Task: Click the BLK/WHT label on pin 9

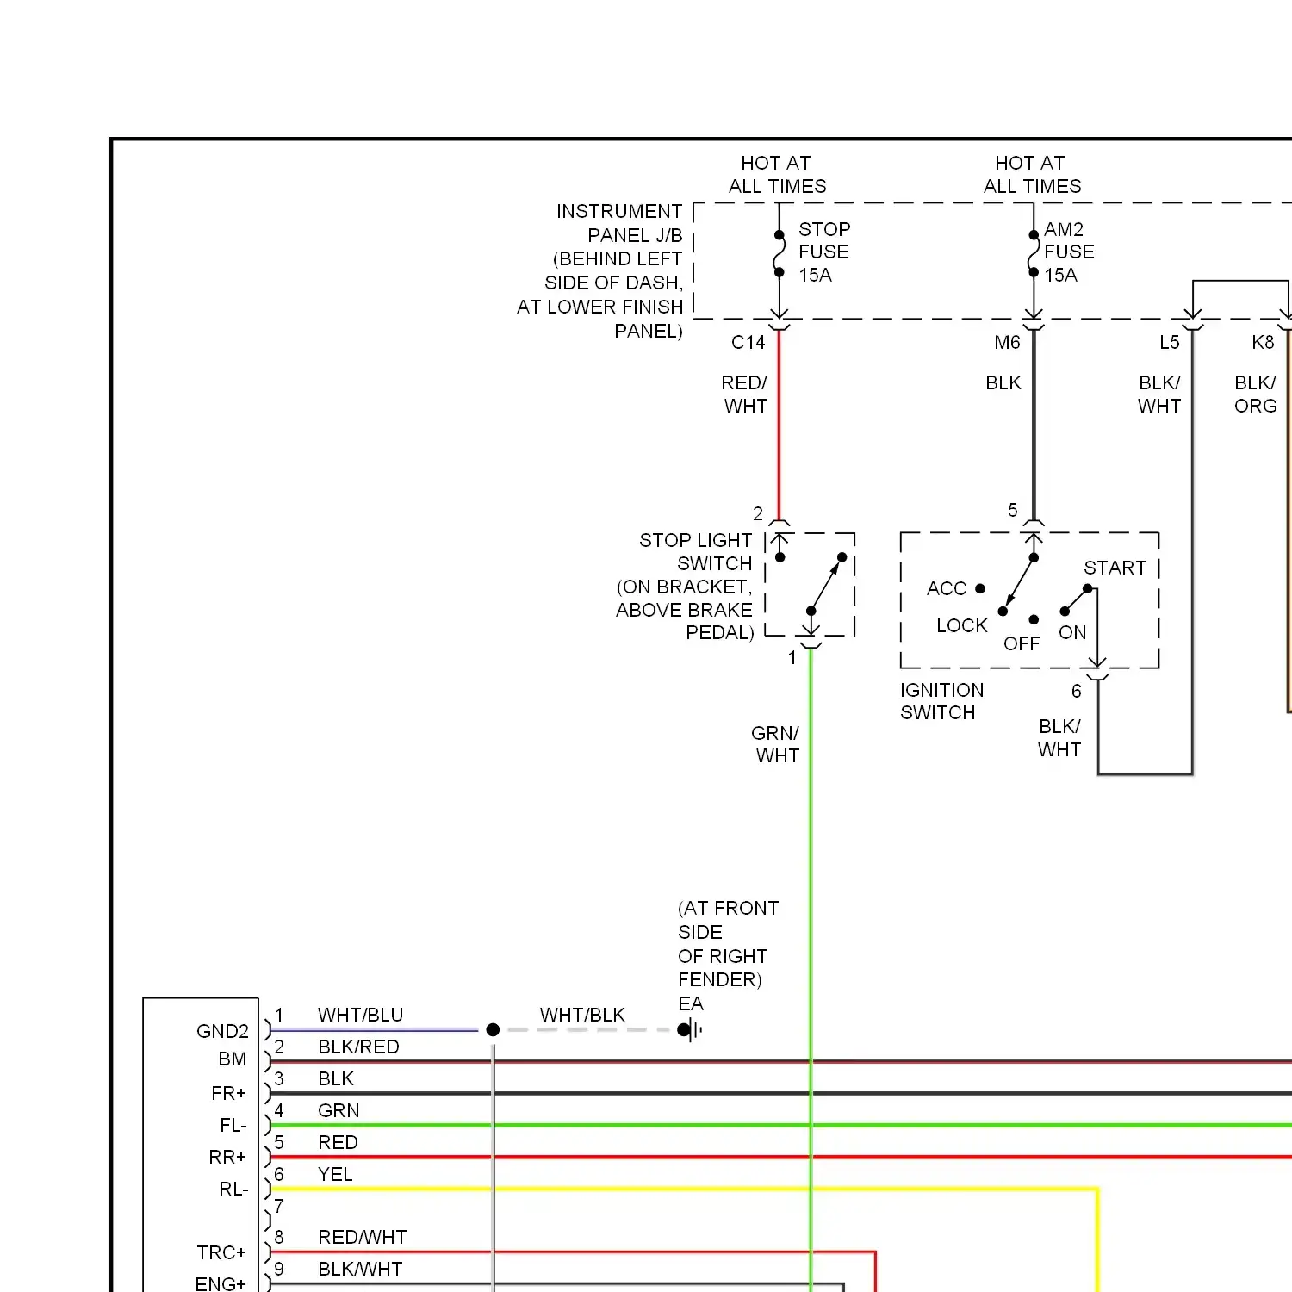Action: point(360,1270)
